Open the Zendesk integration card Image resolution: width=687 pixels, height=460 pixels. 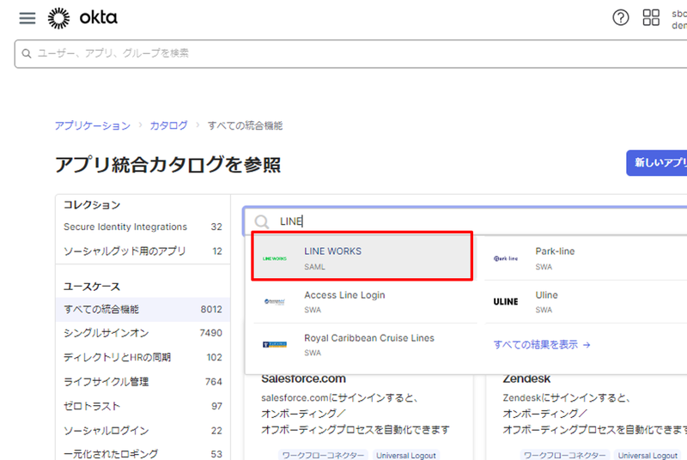tap(587, 416)
